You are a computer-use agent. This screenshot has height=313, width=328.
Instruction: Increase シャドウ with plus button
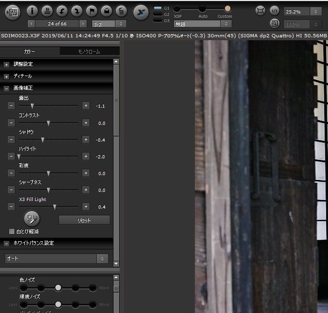[x=86, y=139]
